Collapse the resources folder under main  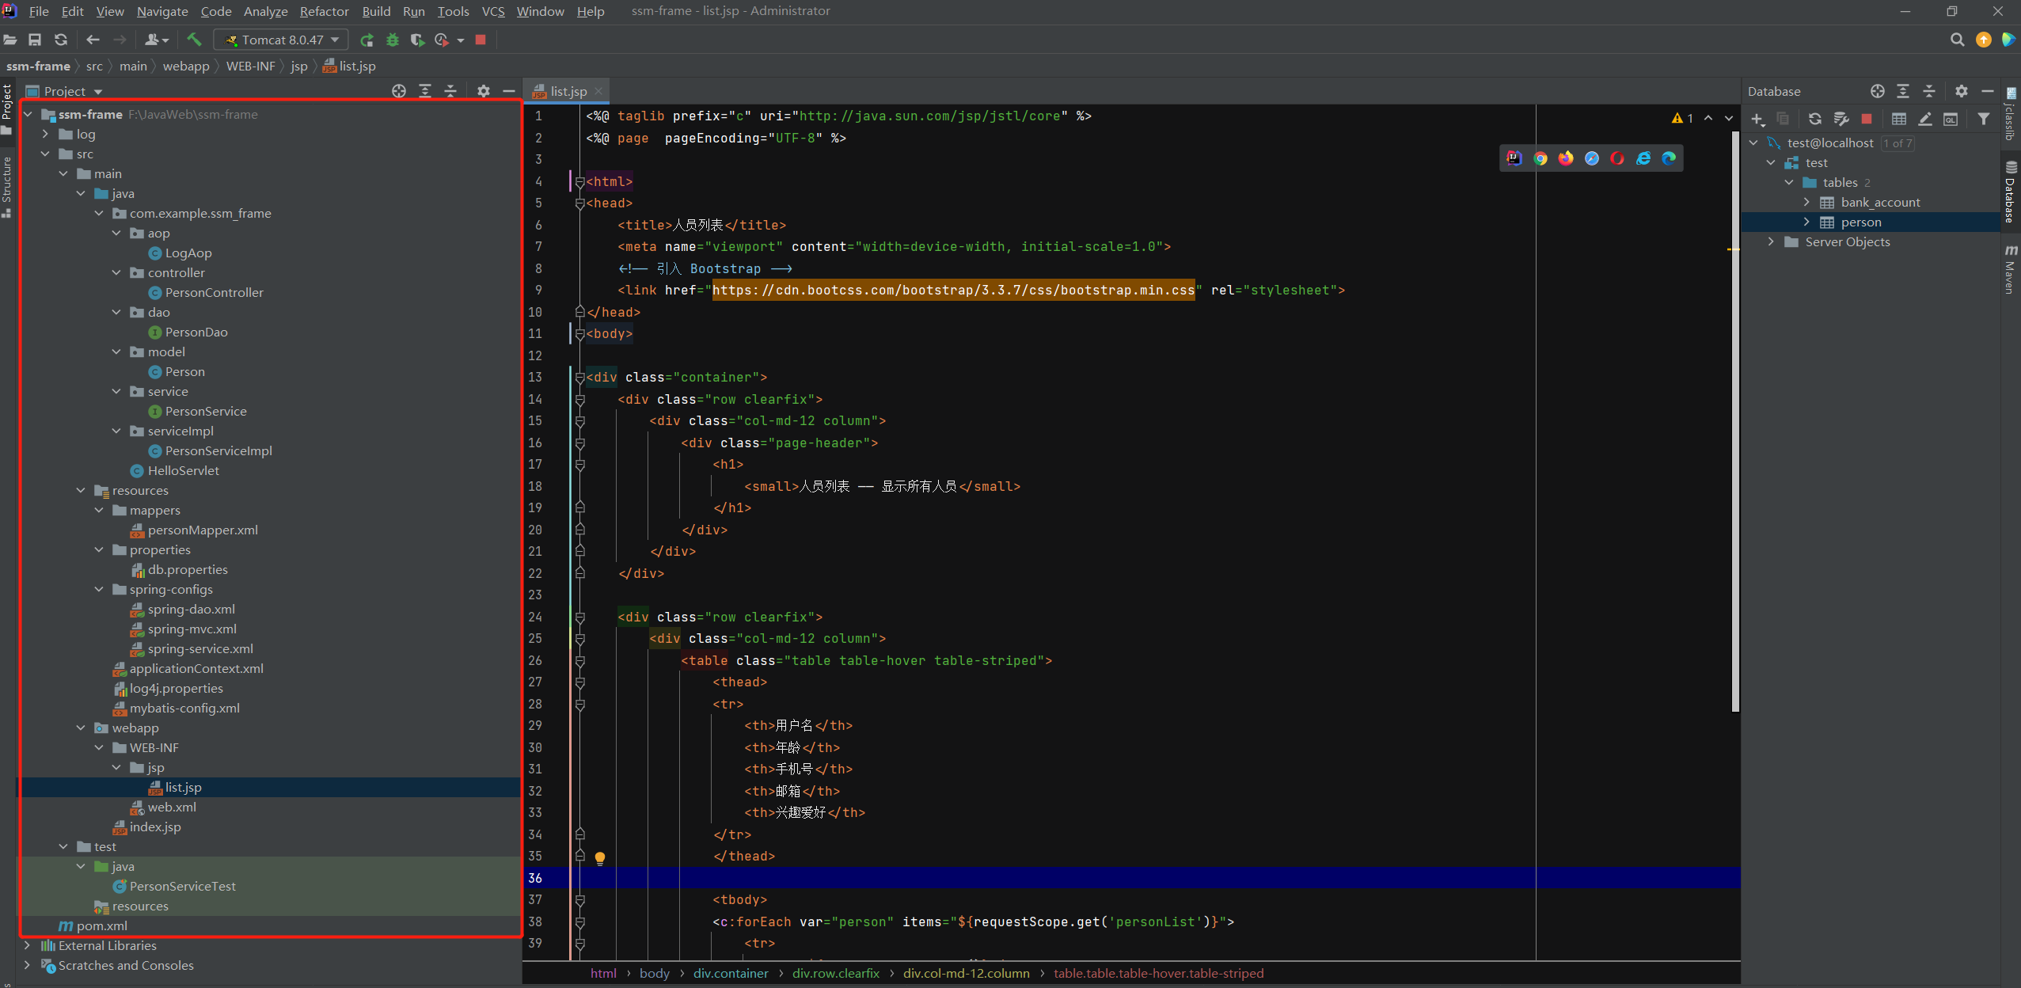point(81,490)
